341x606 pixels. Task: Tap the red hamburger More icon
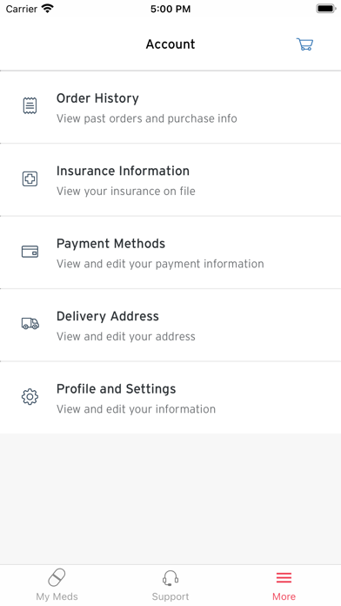pyautogui.click(x=284, y=578)
